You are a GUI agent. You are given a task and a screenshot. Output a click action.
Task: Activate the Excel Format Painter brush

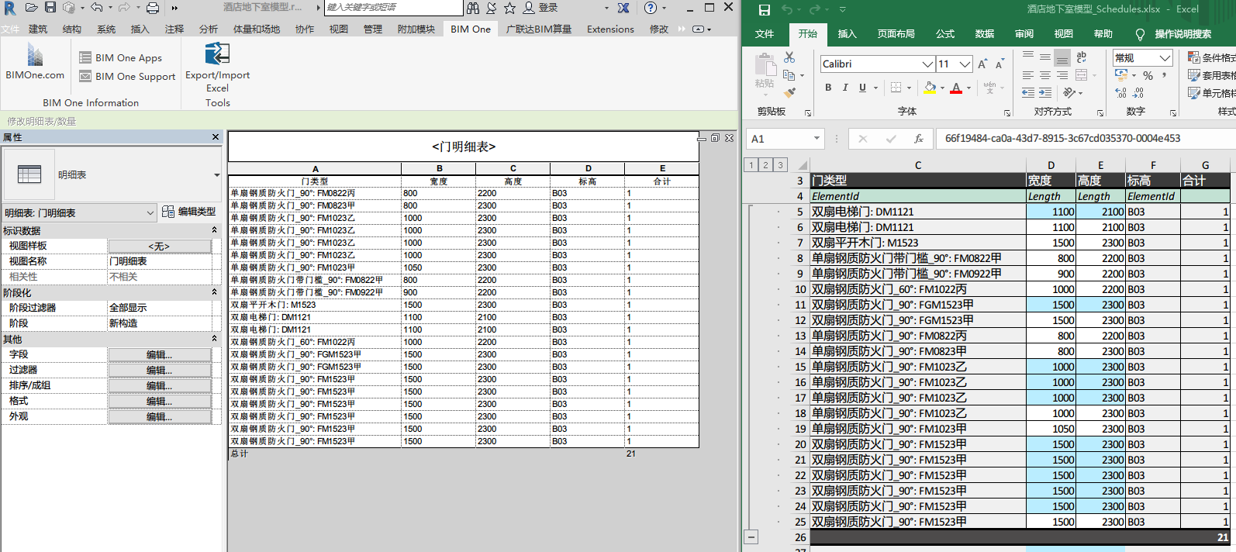coord(789,92)
